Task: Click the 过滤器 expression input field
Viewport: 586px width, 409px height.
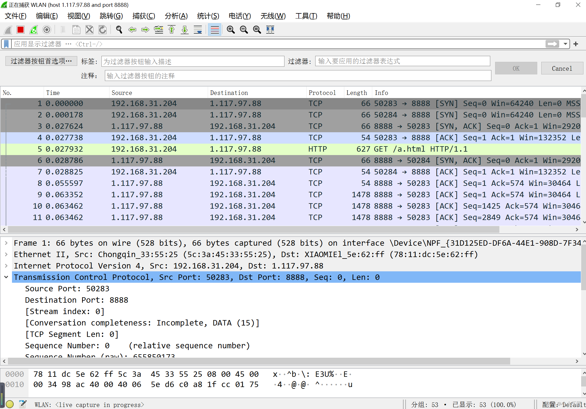Action: click(402, 61)
